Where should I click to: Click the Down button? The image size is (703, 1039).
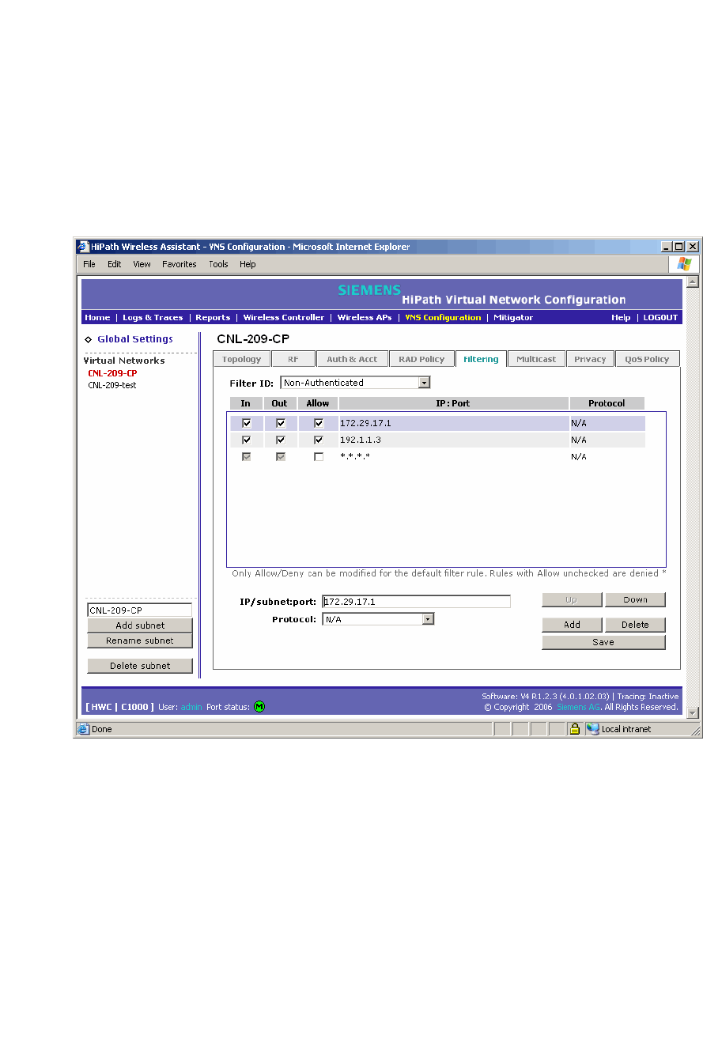click(x=635, y=600)
